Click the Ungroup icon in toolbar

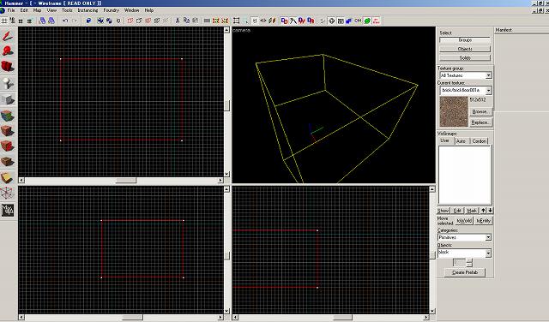[109, 21]
